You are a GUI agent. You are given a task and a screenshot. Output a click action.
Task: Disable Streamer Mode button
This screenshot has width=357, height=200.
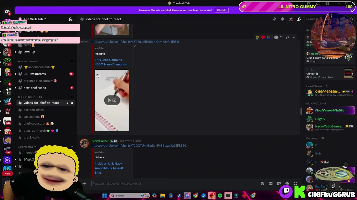coord(221,10)
